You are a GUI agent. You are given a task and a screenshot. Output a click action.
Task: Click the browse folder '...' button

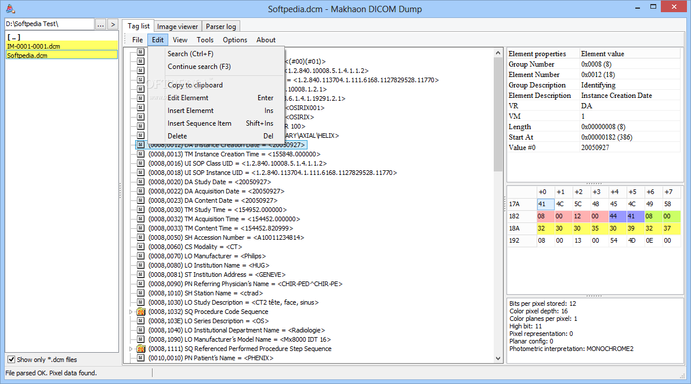pos(100,24)
